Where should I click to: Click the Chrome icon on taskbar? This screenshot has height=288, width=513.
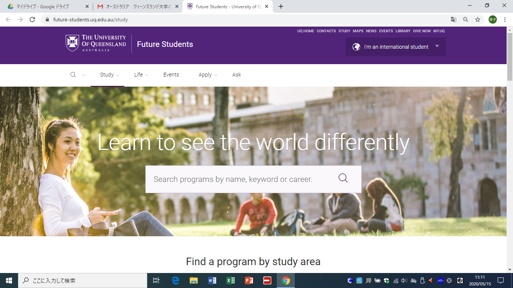pyautogui.click(x=286, y=280)
